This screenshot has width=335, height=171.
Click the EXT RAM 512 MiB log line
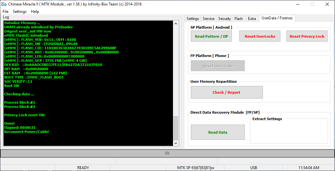click(36, 73)
